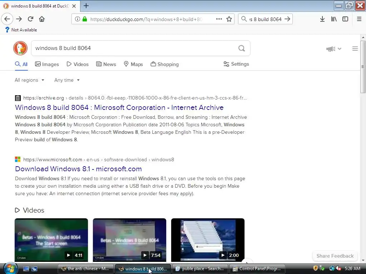Run search with DuckDuckGo magnifier button

(x=242, y=48)
